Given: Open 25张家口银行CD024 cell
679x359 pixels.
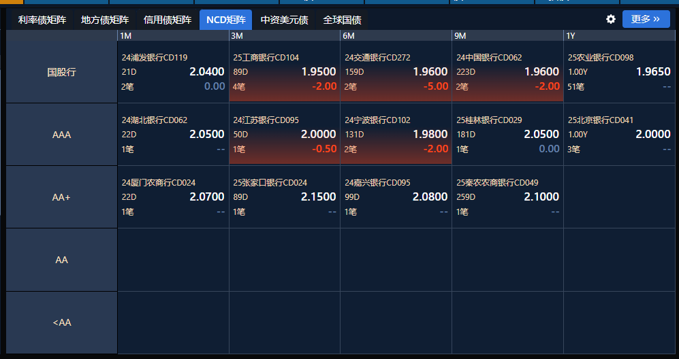Looking at the screenshot, I should (285, 197).
